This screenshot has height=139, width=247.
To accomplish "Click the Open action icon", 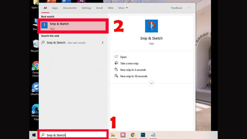I will (x=116, y=57).
